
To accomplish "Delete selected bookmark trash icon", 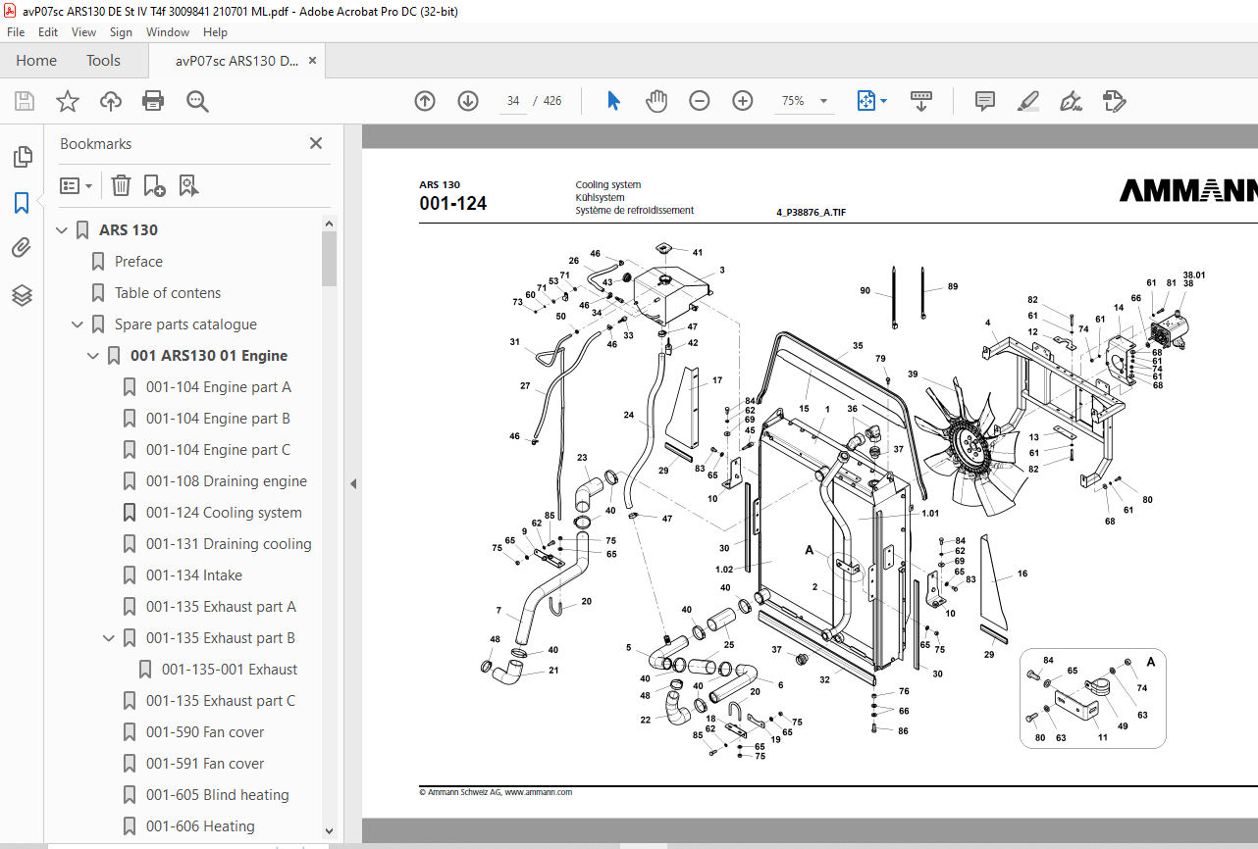I will click(121, 185).
